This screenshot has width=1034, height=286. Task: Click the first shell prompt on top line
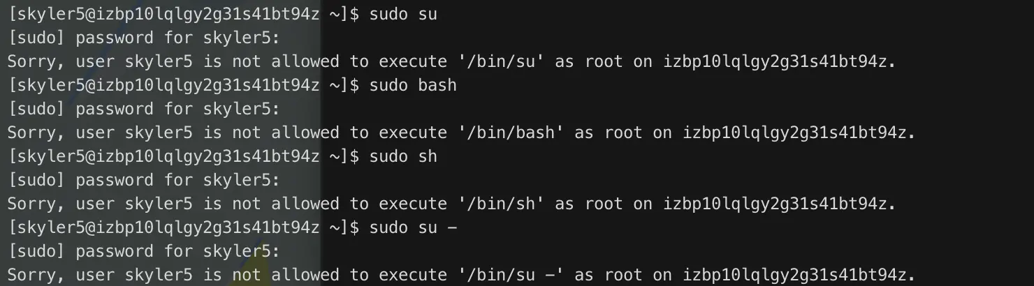tap(183, 14)
